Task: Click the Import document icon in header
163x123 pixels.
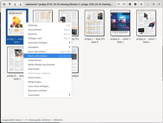Action: (10, 4)
